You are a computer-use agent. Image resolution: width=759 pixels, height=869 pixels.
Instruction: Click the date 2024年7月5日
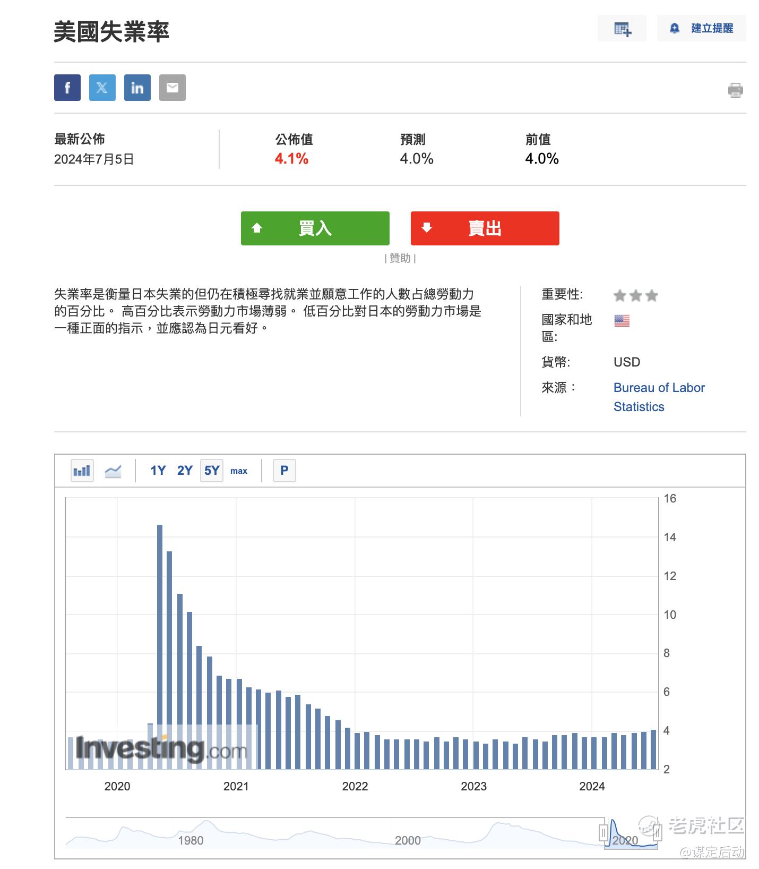pos(94,159)
